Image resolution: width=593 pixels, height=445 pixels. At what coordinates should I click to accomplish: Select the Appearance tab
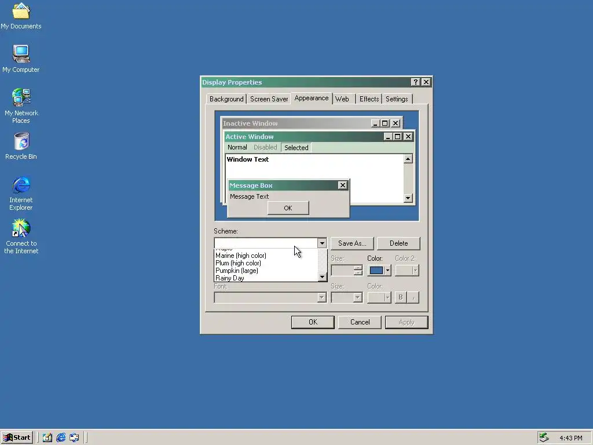click(311, 98)
